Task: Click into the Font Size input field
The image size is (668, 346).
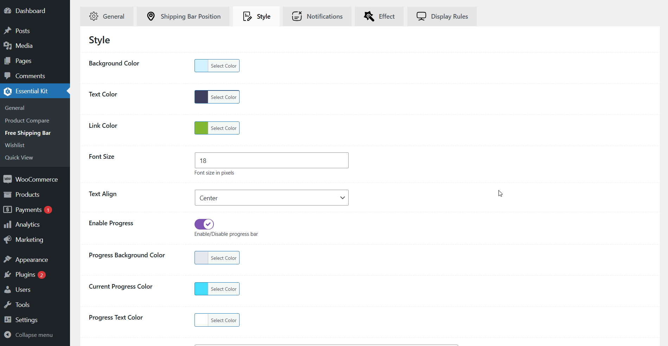Action: (271, 161)
